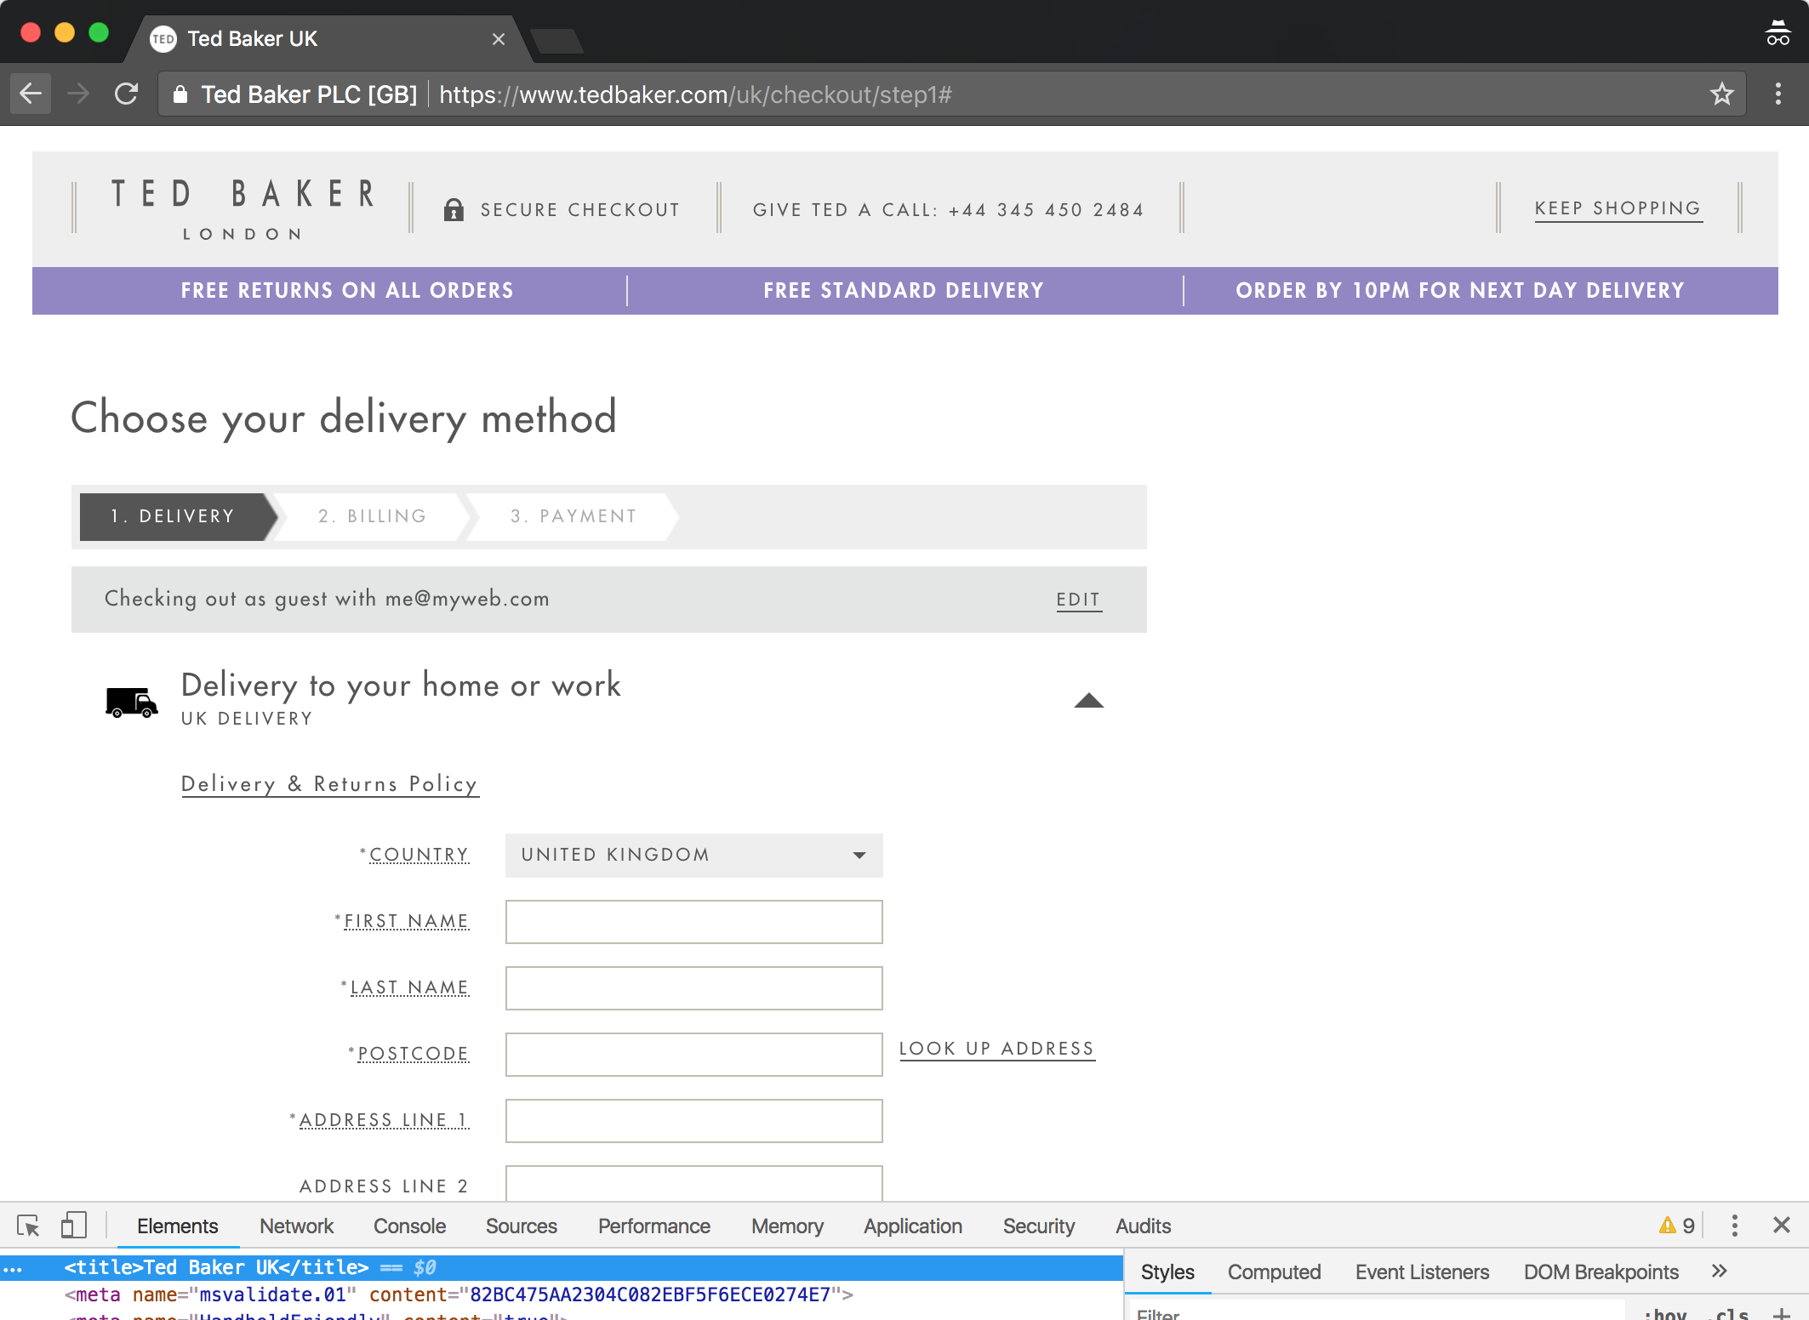This screenshot has width=1809, height=1320.
Task: Switch to DevTools Elements tab
Action: click(177, 1226)
